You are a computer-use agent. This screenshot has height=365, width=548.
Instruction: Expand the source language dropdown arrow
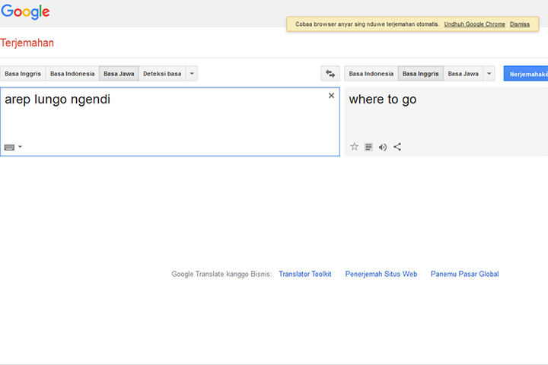click(192, 74)
